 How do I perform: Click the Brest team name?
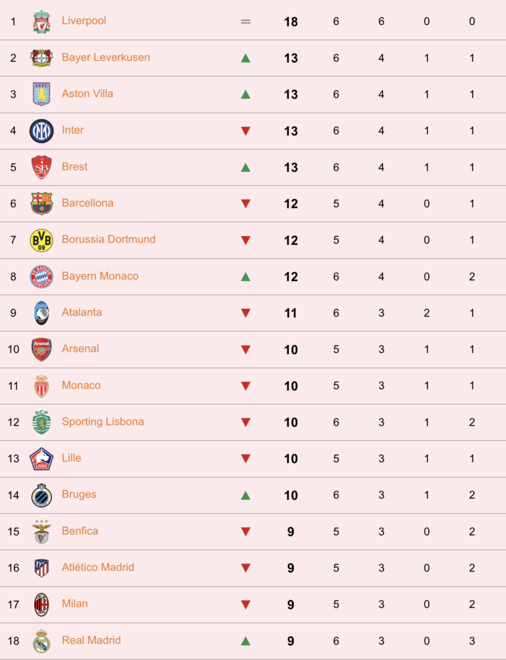point(75,167)
